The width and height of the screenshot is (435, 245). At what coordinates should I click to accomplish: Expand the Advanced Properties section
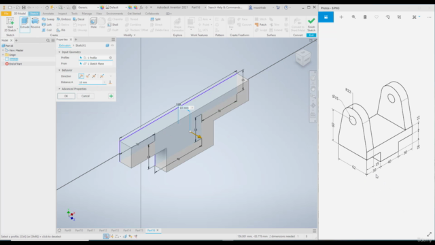(x=59, y=89)
